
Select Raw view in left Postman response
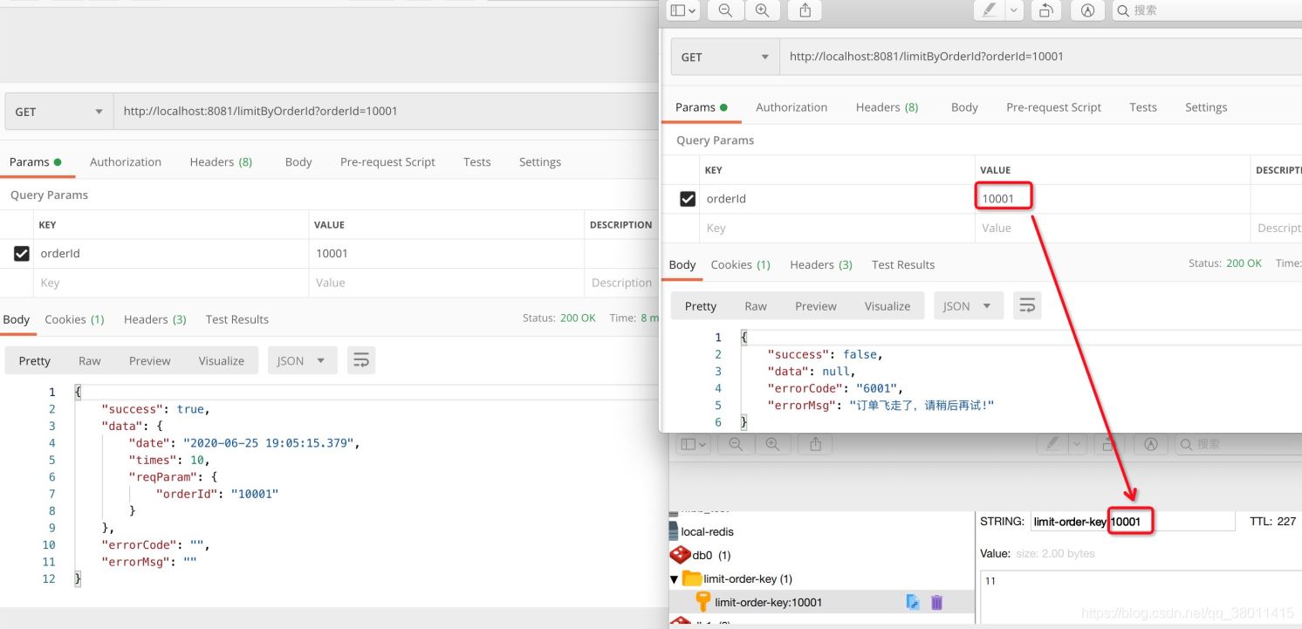point(90,360)
